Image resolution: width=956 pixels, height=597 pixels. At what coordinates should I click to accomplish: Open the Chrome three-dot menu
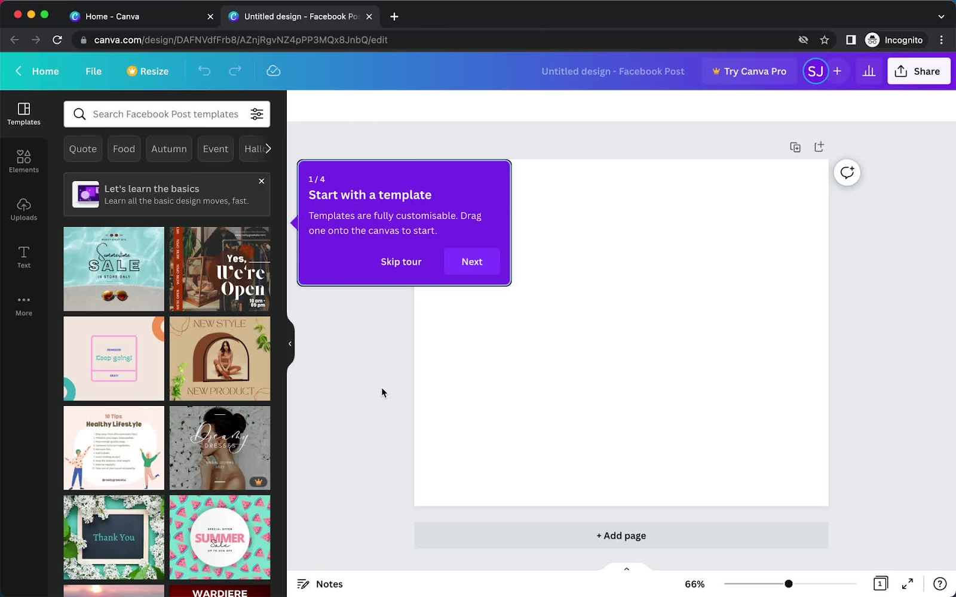click(x=942, y=40)
